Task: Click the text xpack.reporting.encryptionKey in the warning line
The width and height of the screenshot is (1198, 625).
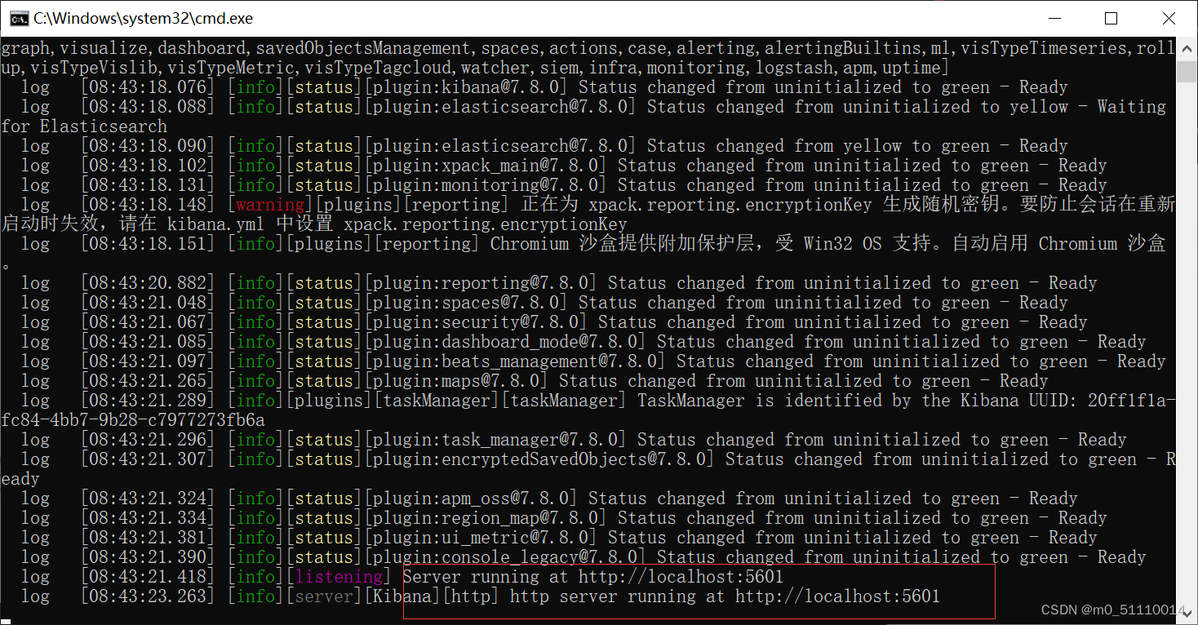Action: click(730, 205)
